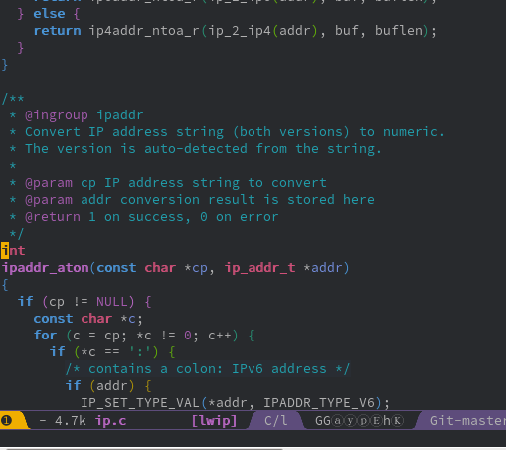This screenshot has width=506, height=450.
Task: Click the circled 'a' minor mode indicator
Action: pos(337,421)
